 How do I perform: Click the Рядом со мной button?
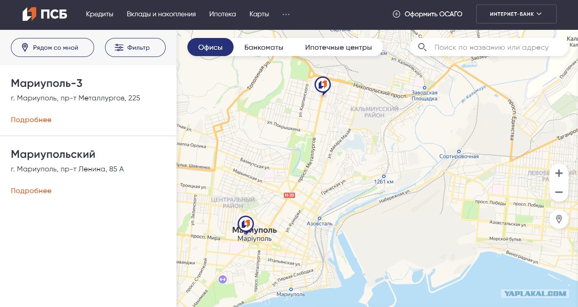click(53, 47)
